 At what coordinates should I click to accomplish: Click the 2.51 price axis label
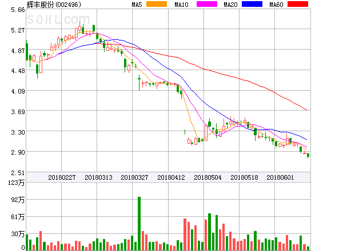coord(18,173)
